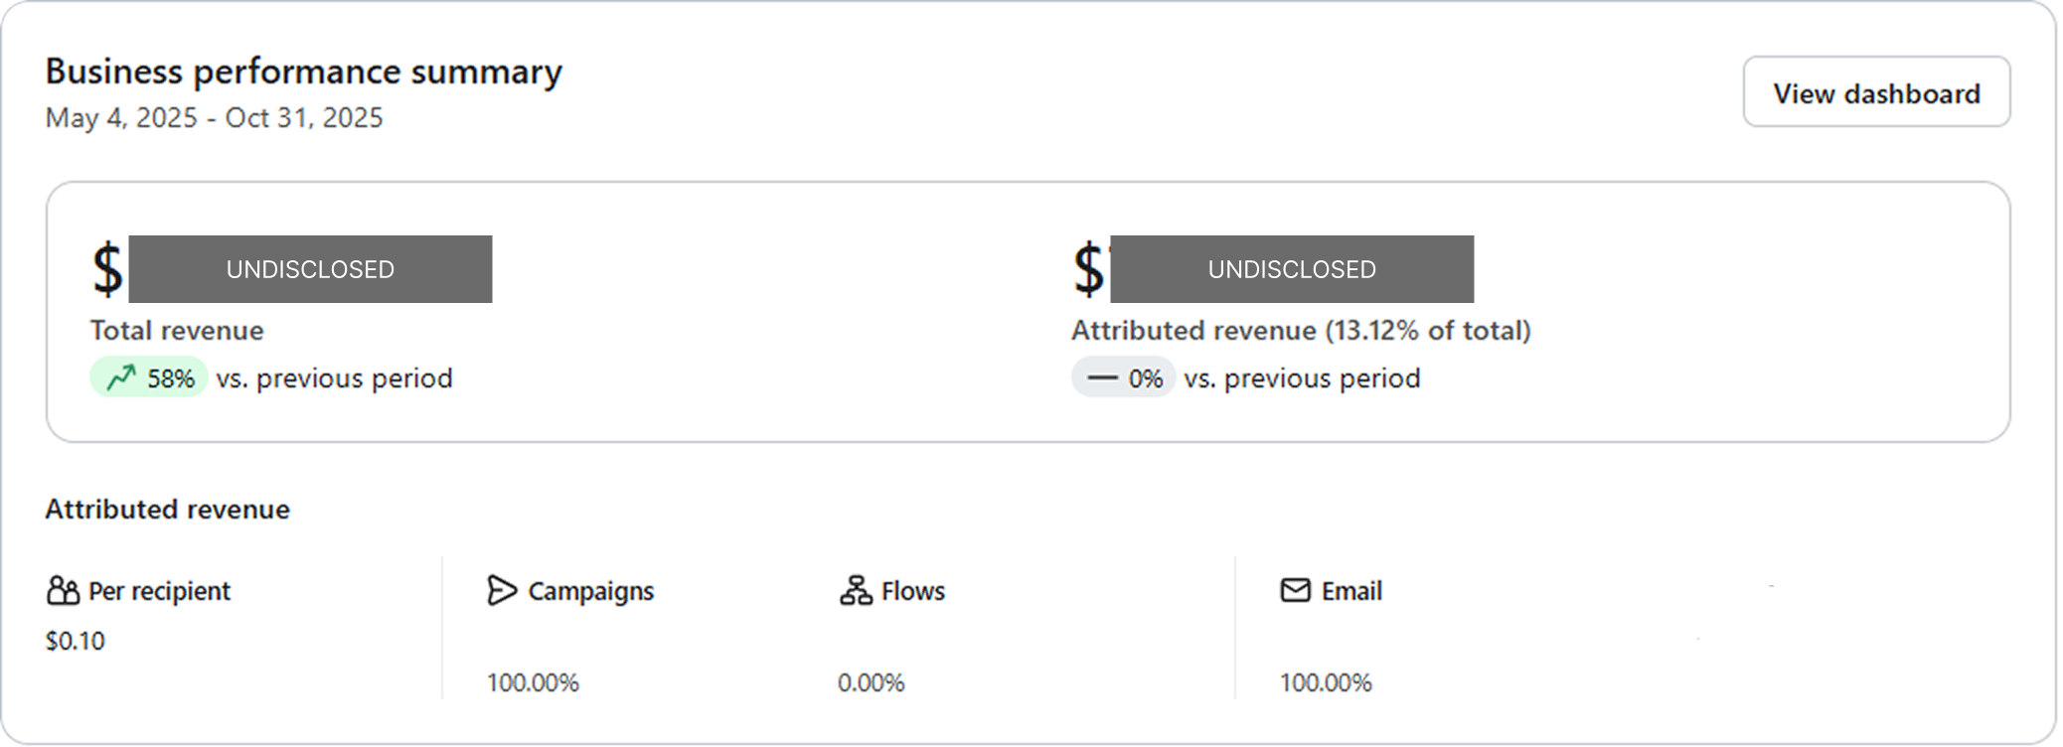The height and width of the screenshot is (747, 2063).
Task: Click the Total revenue dollar sign
Action: coord(107,269)
